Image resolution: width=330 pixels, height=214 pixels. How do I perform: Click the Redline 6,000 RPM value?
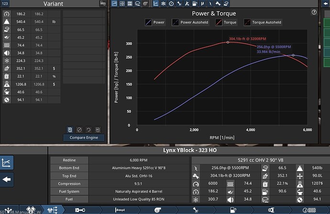coord(139,160)
